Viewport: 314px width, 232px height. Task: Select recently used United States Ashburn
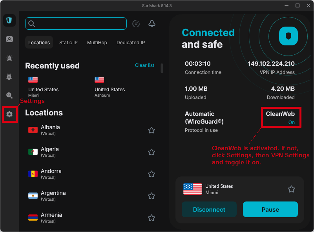tap(110, 87)
